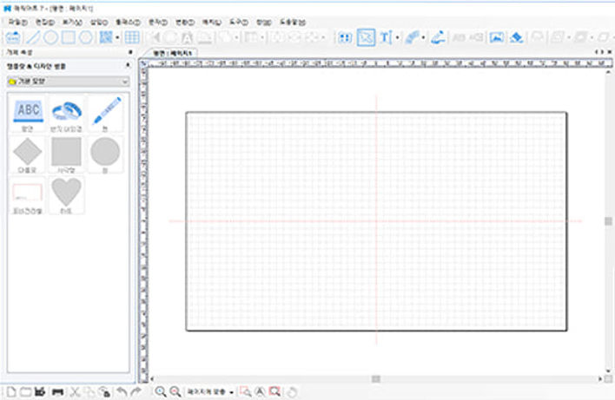Select the Ellipse drawing tool in the toolbar
The image size is (615, 400).
click(50, 37)
